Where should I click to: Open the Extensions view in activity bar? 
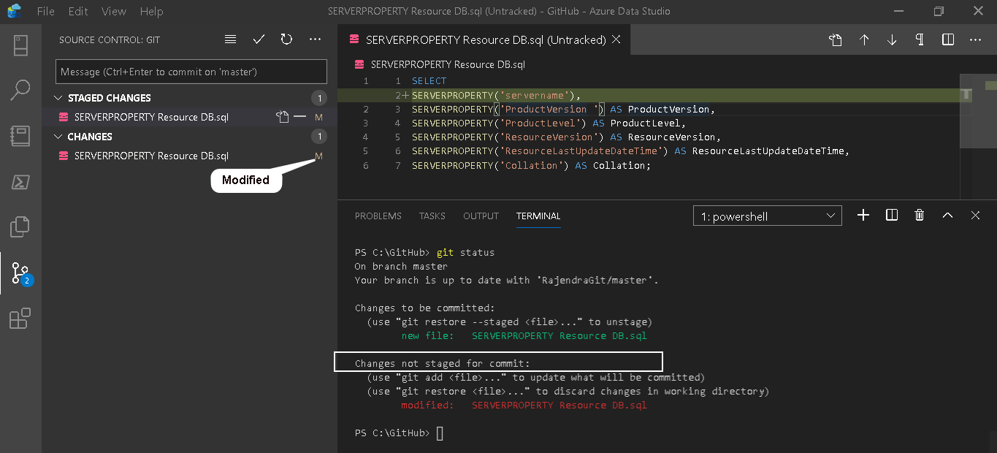(20, 319)
